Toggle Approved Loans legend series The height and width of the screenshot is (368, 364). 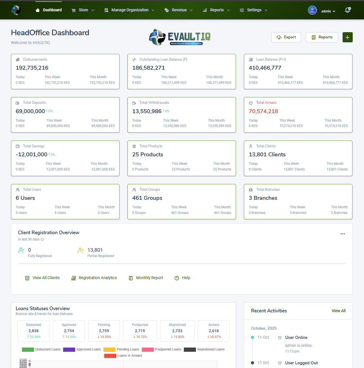pos(82,349)
